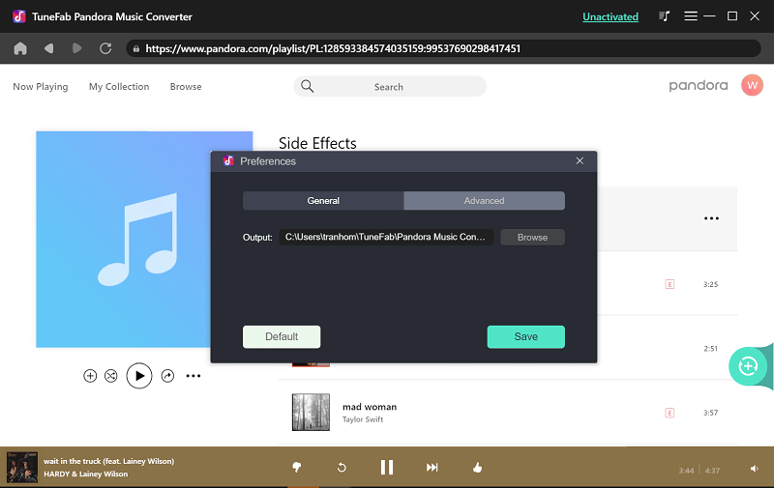
Task: Click the 2:51 track duration
Action: pos(710,349)
